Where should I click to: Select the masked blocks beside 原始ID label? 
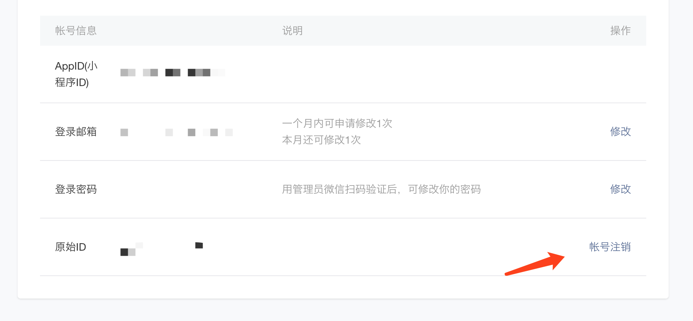point(132,249)
